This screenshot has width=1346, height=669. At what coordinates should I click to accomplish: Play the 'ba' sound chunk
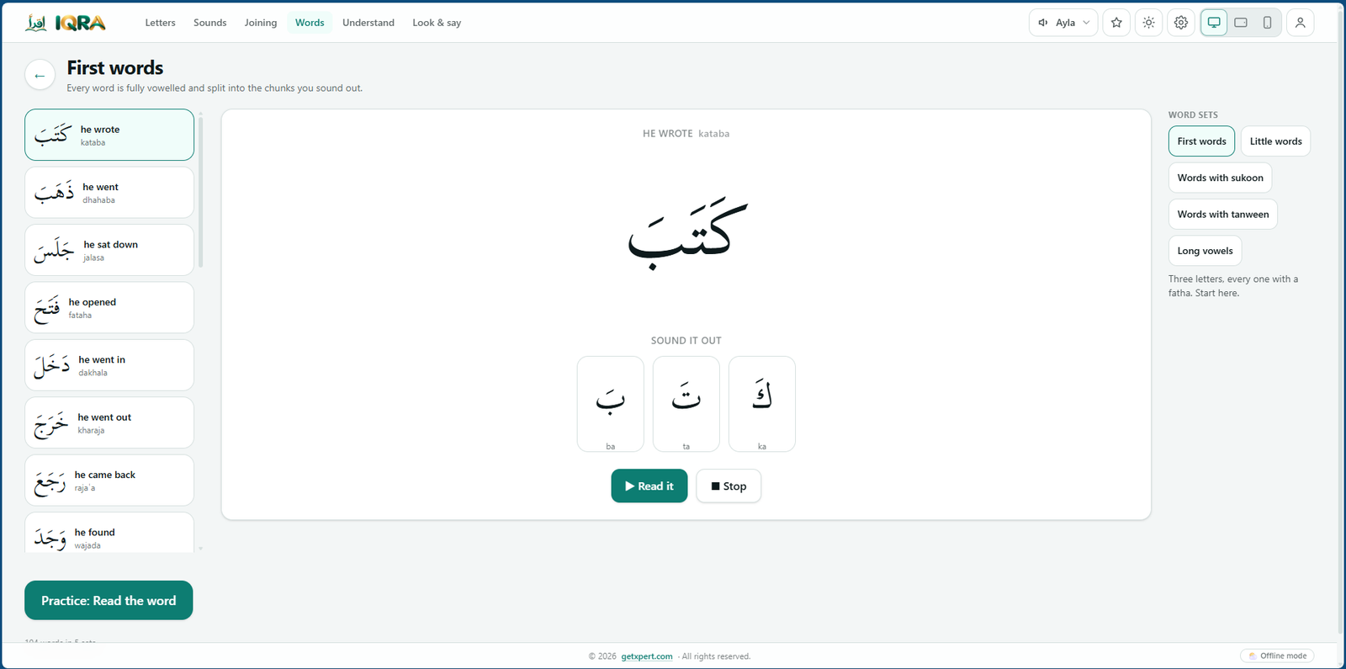[x=611, y=404]
